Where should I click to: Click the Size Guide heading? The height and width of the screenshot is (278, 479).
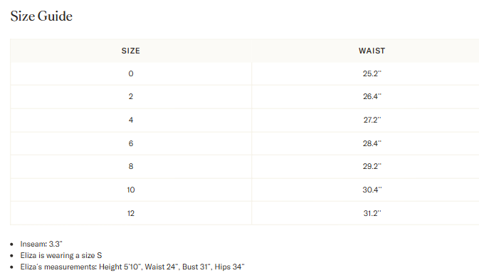coord(41,16)
